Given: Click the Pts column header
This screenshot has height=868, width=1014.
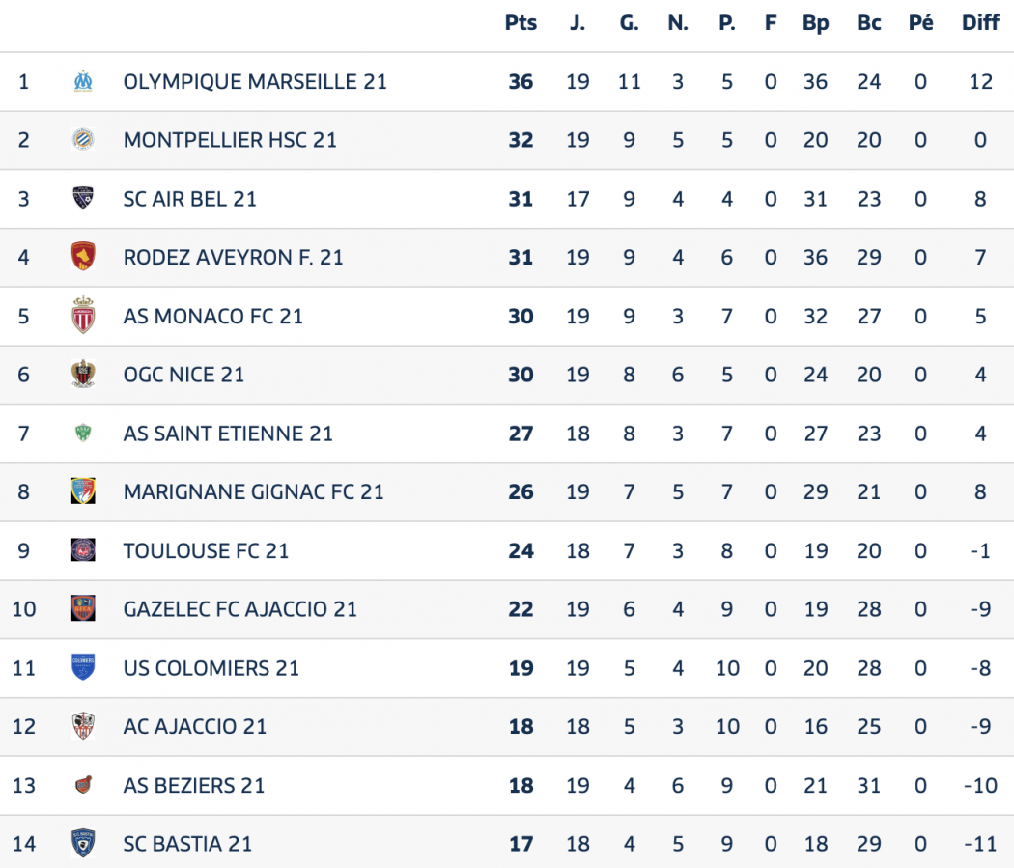Looking at the screenshot, I should (x=521, y=24).
